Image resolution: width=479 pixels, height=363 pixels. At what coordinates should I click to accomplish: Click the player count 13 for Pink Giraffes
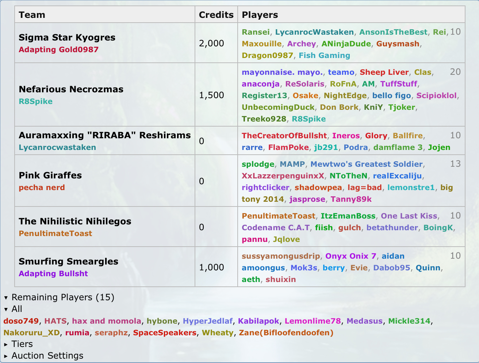coord(455,164)
